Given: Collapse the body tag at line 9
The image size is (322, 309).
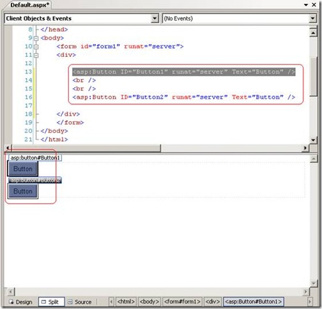Looking at the screenshot, I should [36, 38].
